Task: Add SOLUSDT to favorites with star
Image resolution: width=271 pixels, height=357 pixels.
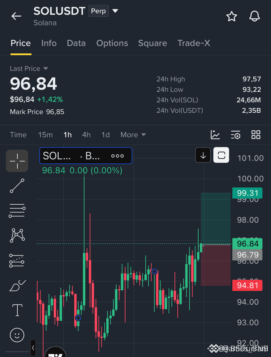Action: pyautogui.click(x=232, y=16)
